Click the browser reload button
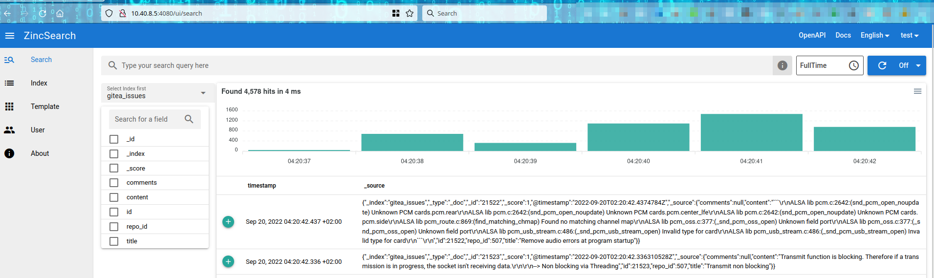The height and width of the screenshot is (278, 934). coord(43,13)
